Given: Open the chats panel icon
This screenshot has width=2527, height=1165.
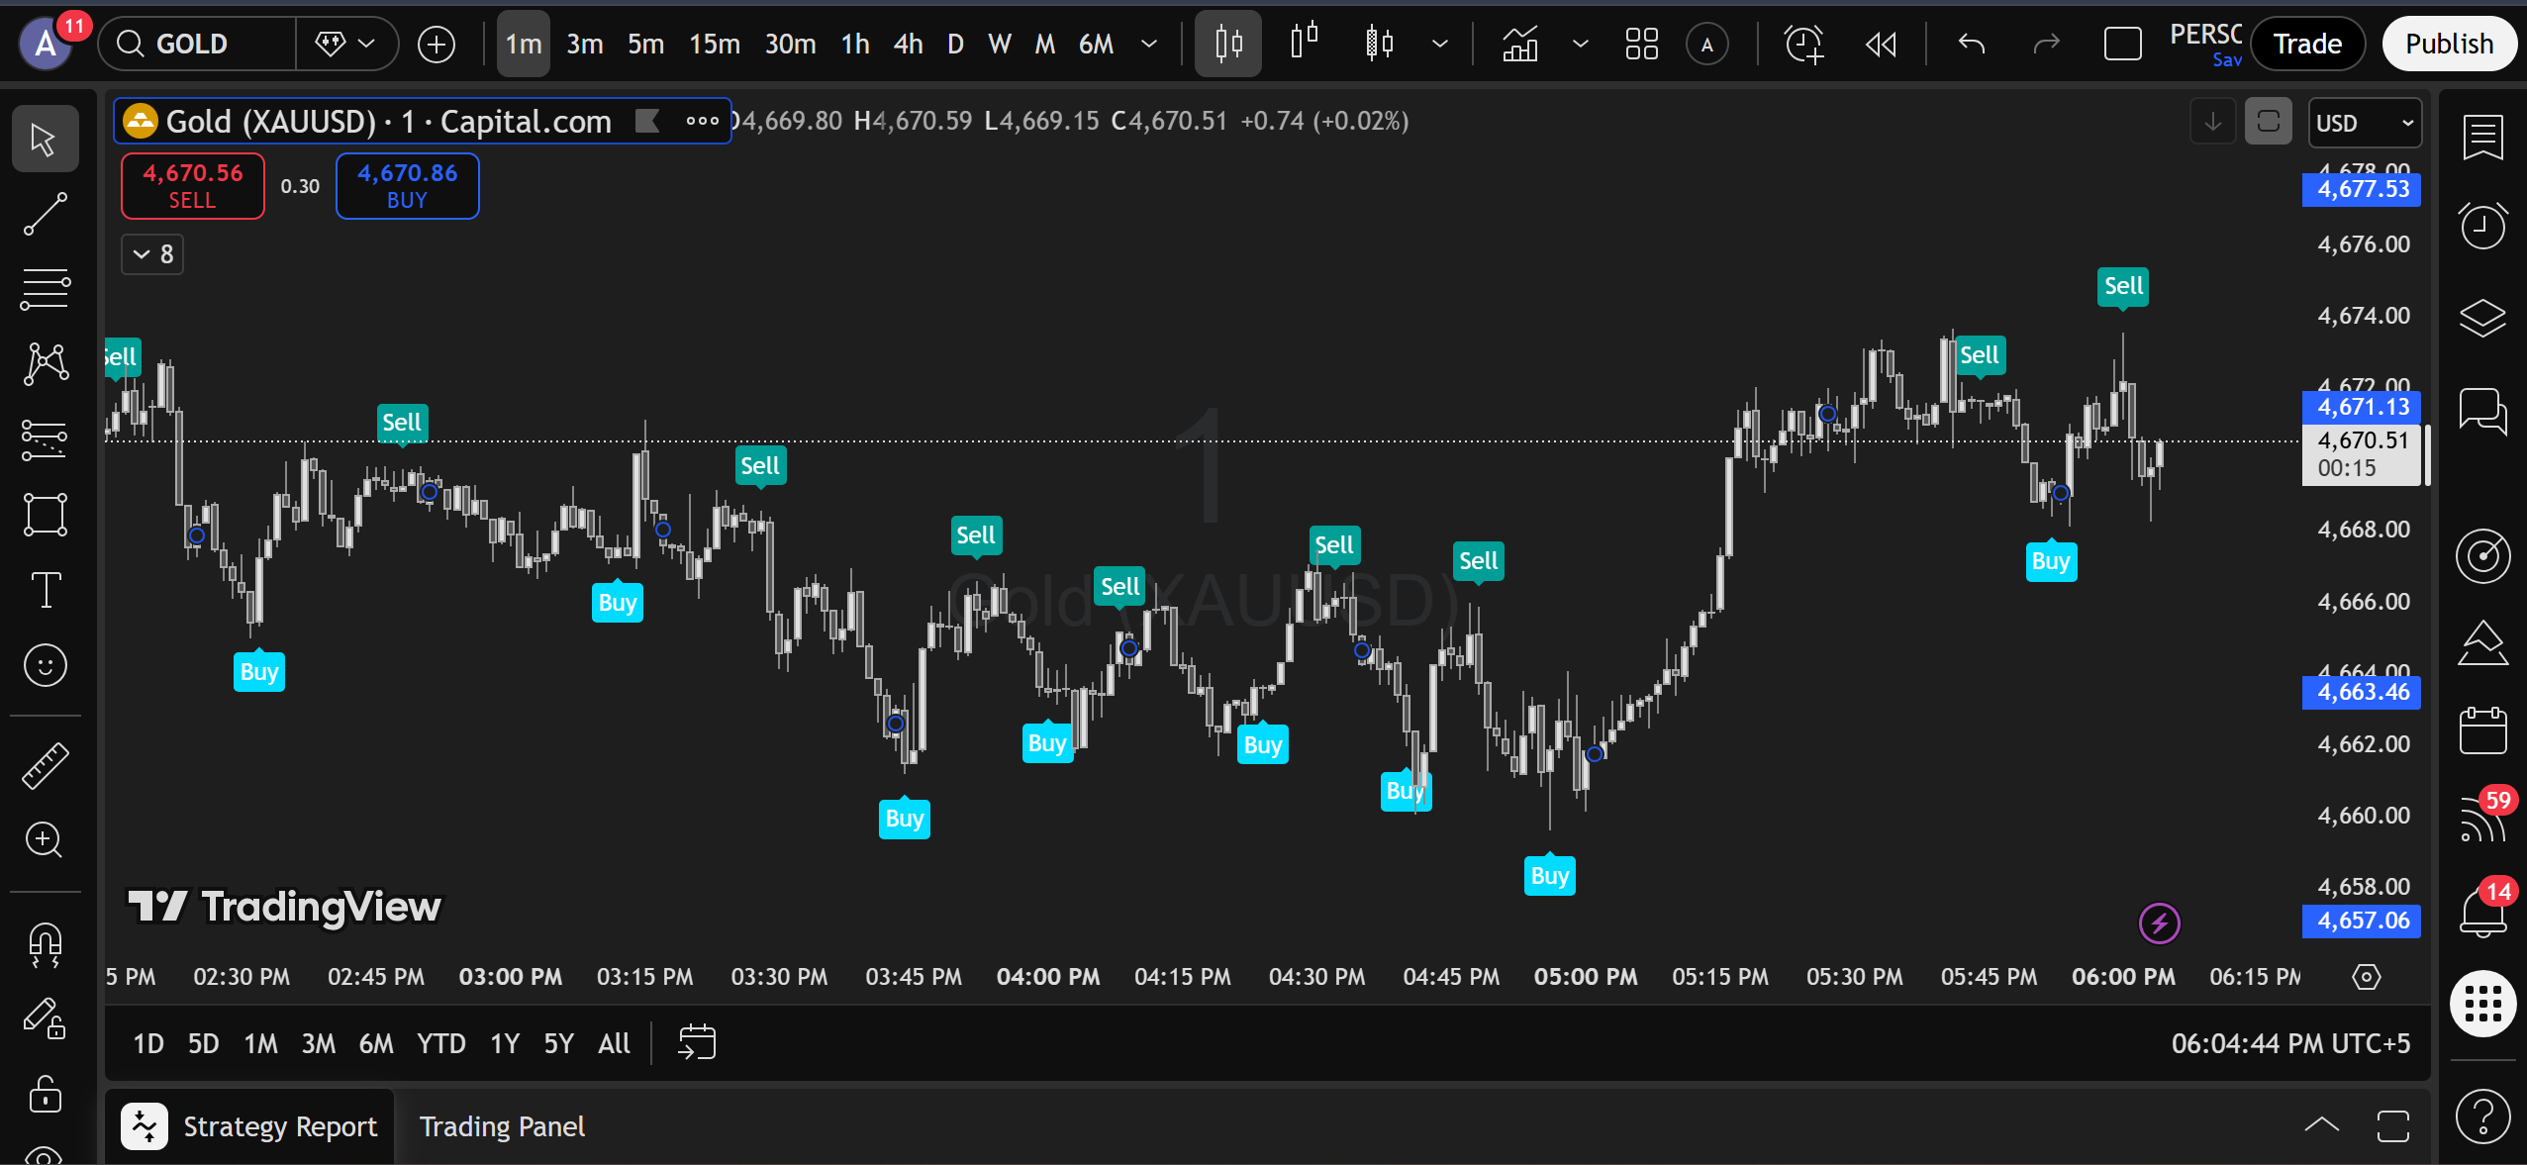Looking at the screenshot, I should (2482, 410).
